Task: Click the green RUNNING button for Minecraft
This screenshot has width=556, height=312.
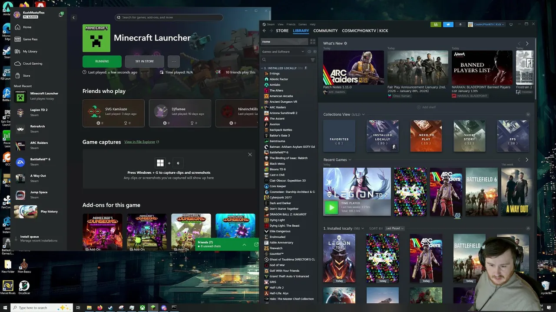Action: 102,61
